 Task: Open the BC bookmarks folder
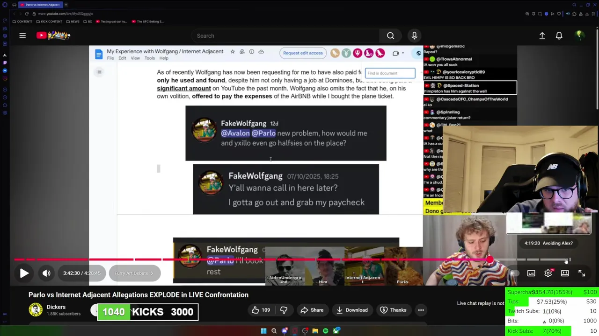(x=88, y=21)
